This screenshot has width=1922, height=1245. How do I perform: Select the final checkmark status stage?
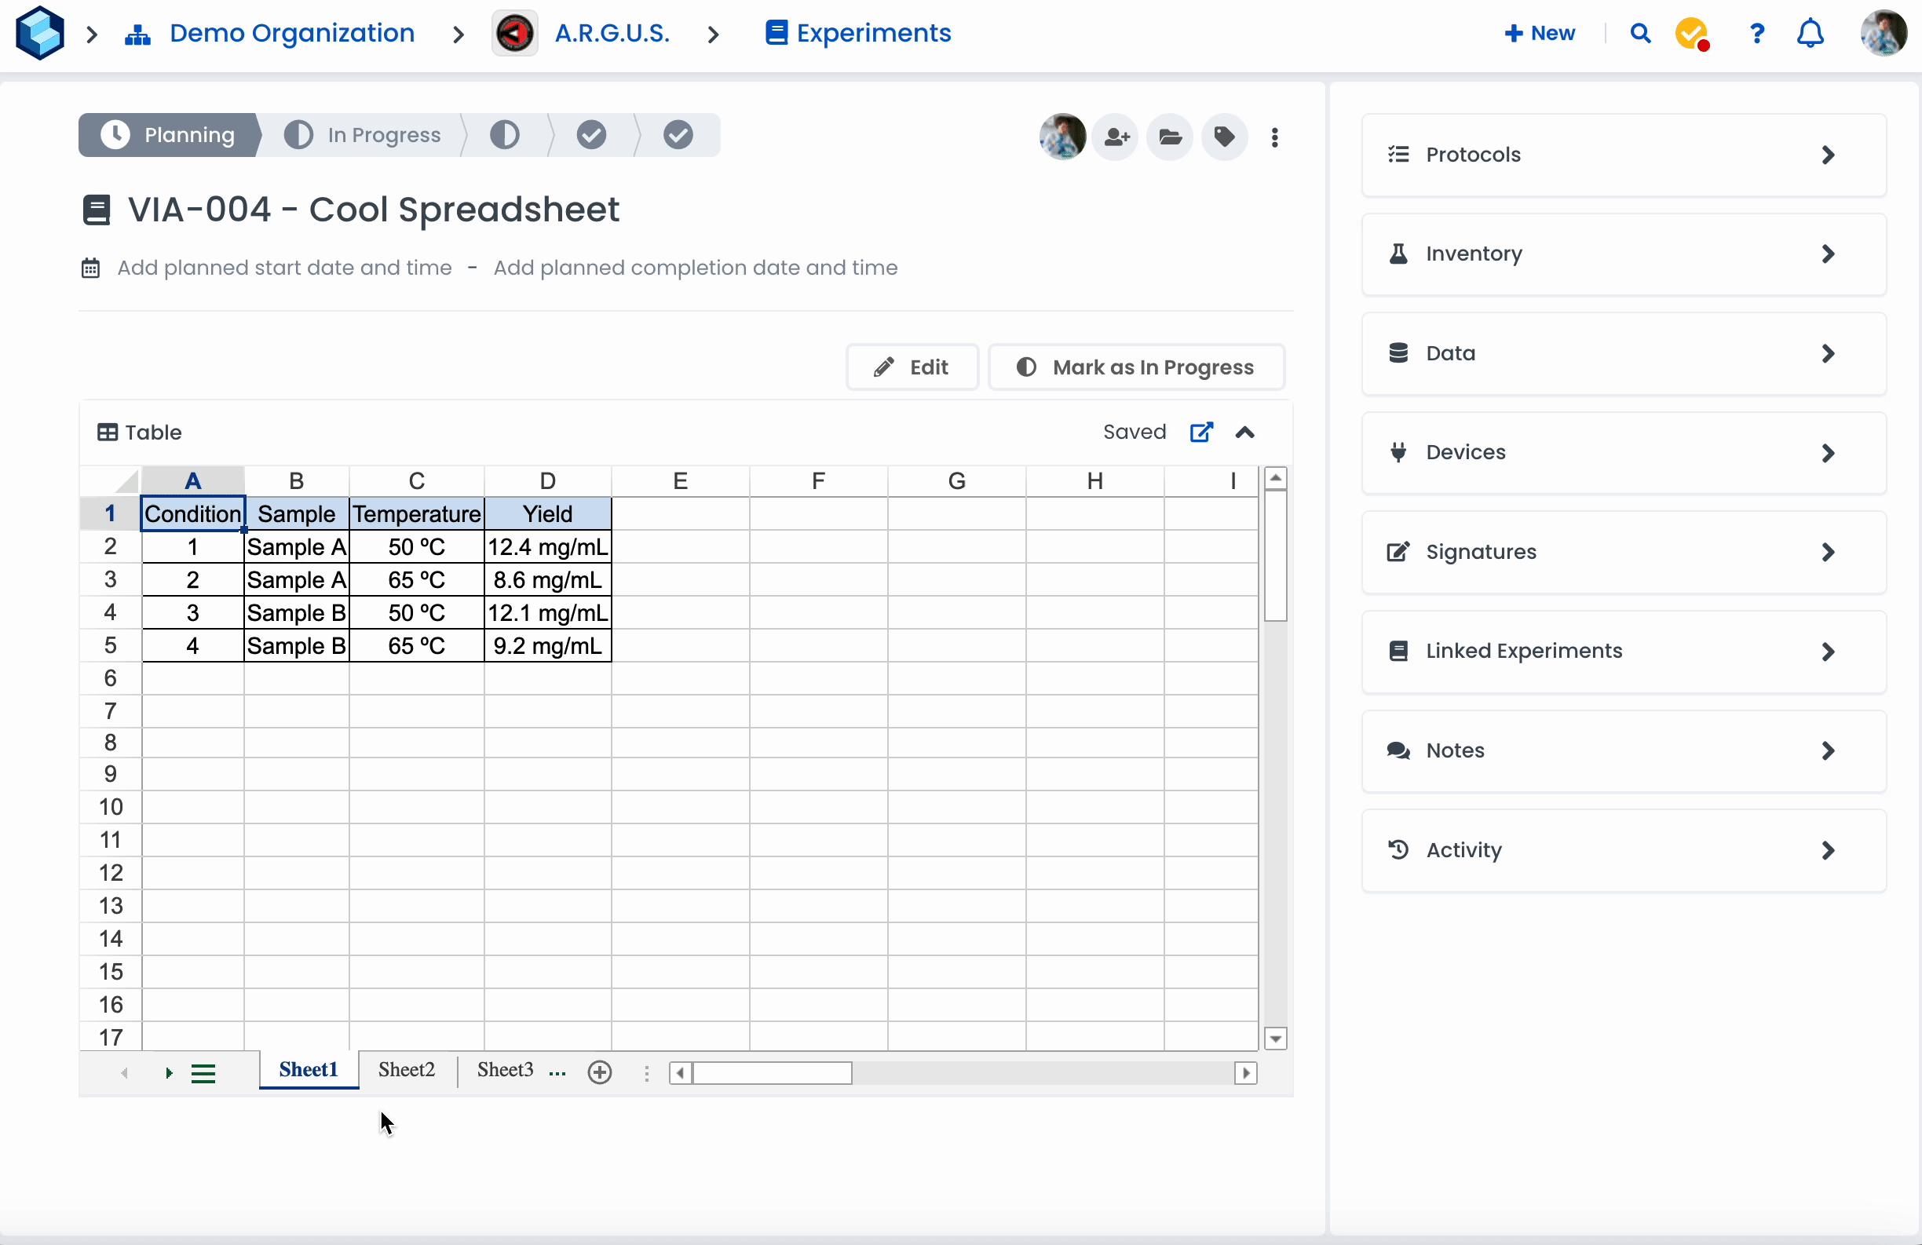[x=678, y=135]
